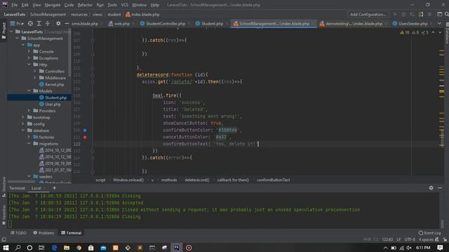Collapse the Models folder

pos(29,91)
